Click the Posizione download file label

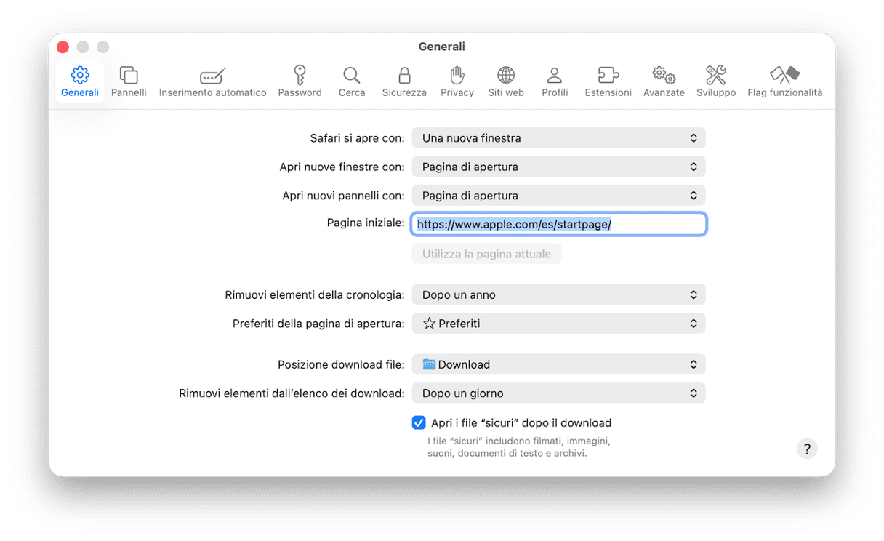341,364
